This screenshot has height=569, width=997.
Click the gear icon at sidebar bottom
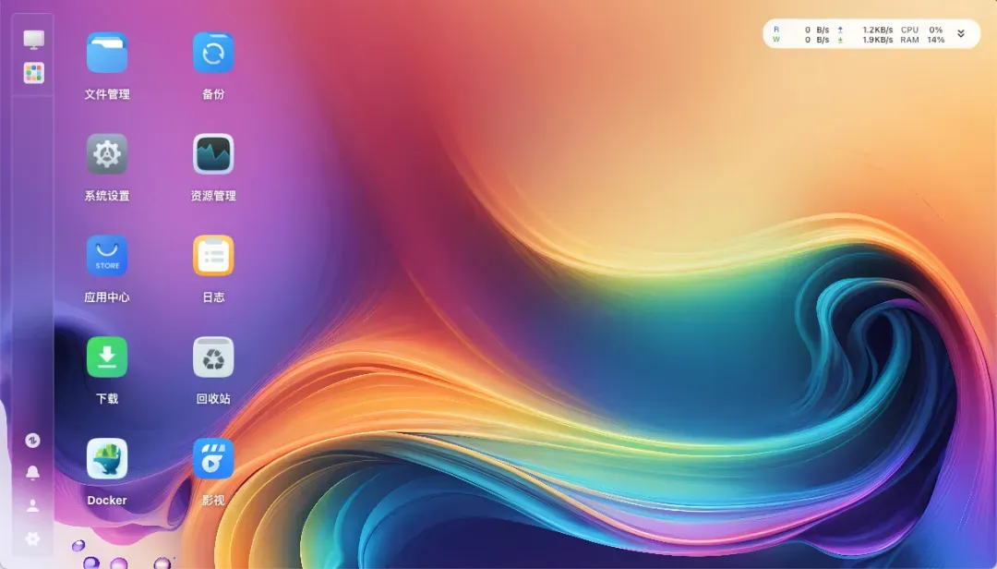tap(32, 538)
